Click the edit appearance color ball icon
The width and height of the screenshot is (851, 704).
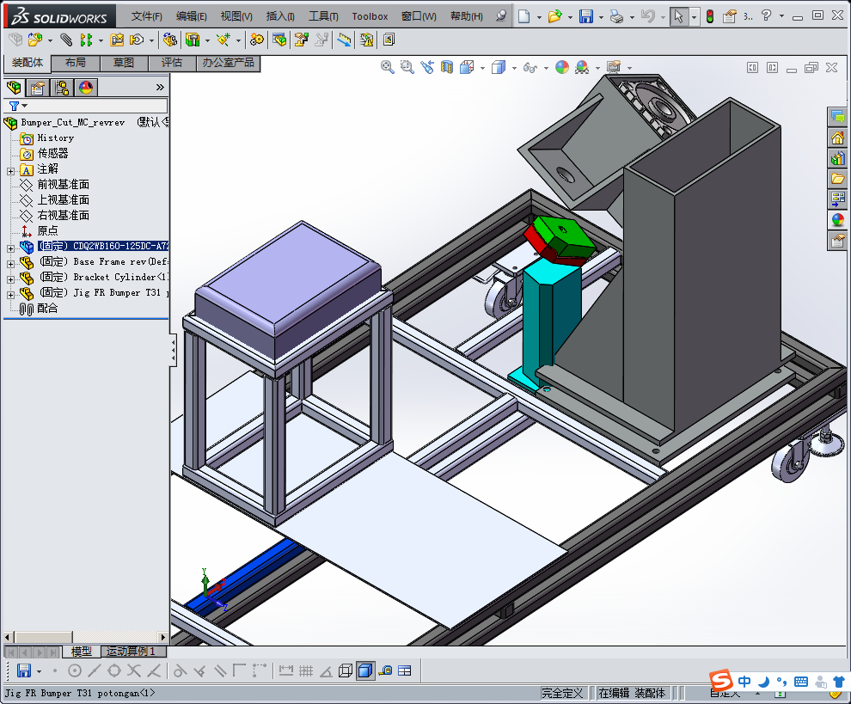[x=562, y=68]
